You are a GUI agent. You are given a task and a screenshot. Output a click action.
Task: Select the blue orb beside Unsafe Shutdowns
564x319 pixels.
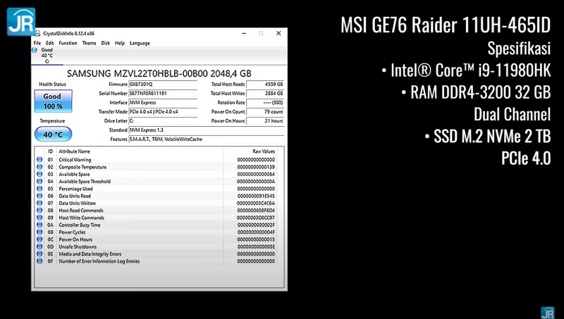tap(39, 246)
